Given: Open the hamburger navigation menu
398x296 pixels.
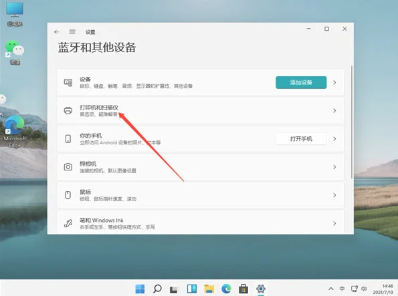Looking at the screenshot, I should pyautogui.click(x=72, y=32).
